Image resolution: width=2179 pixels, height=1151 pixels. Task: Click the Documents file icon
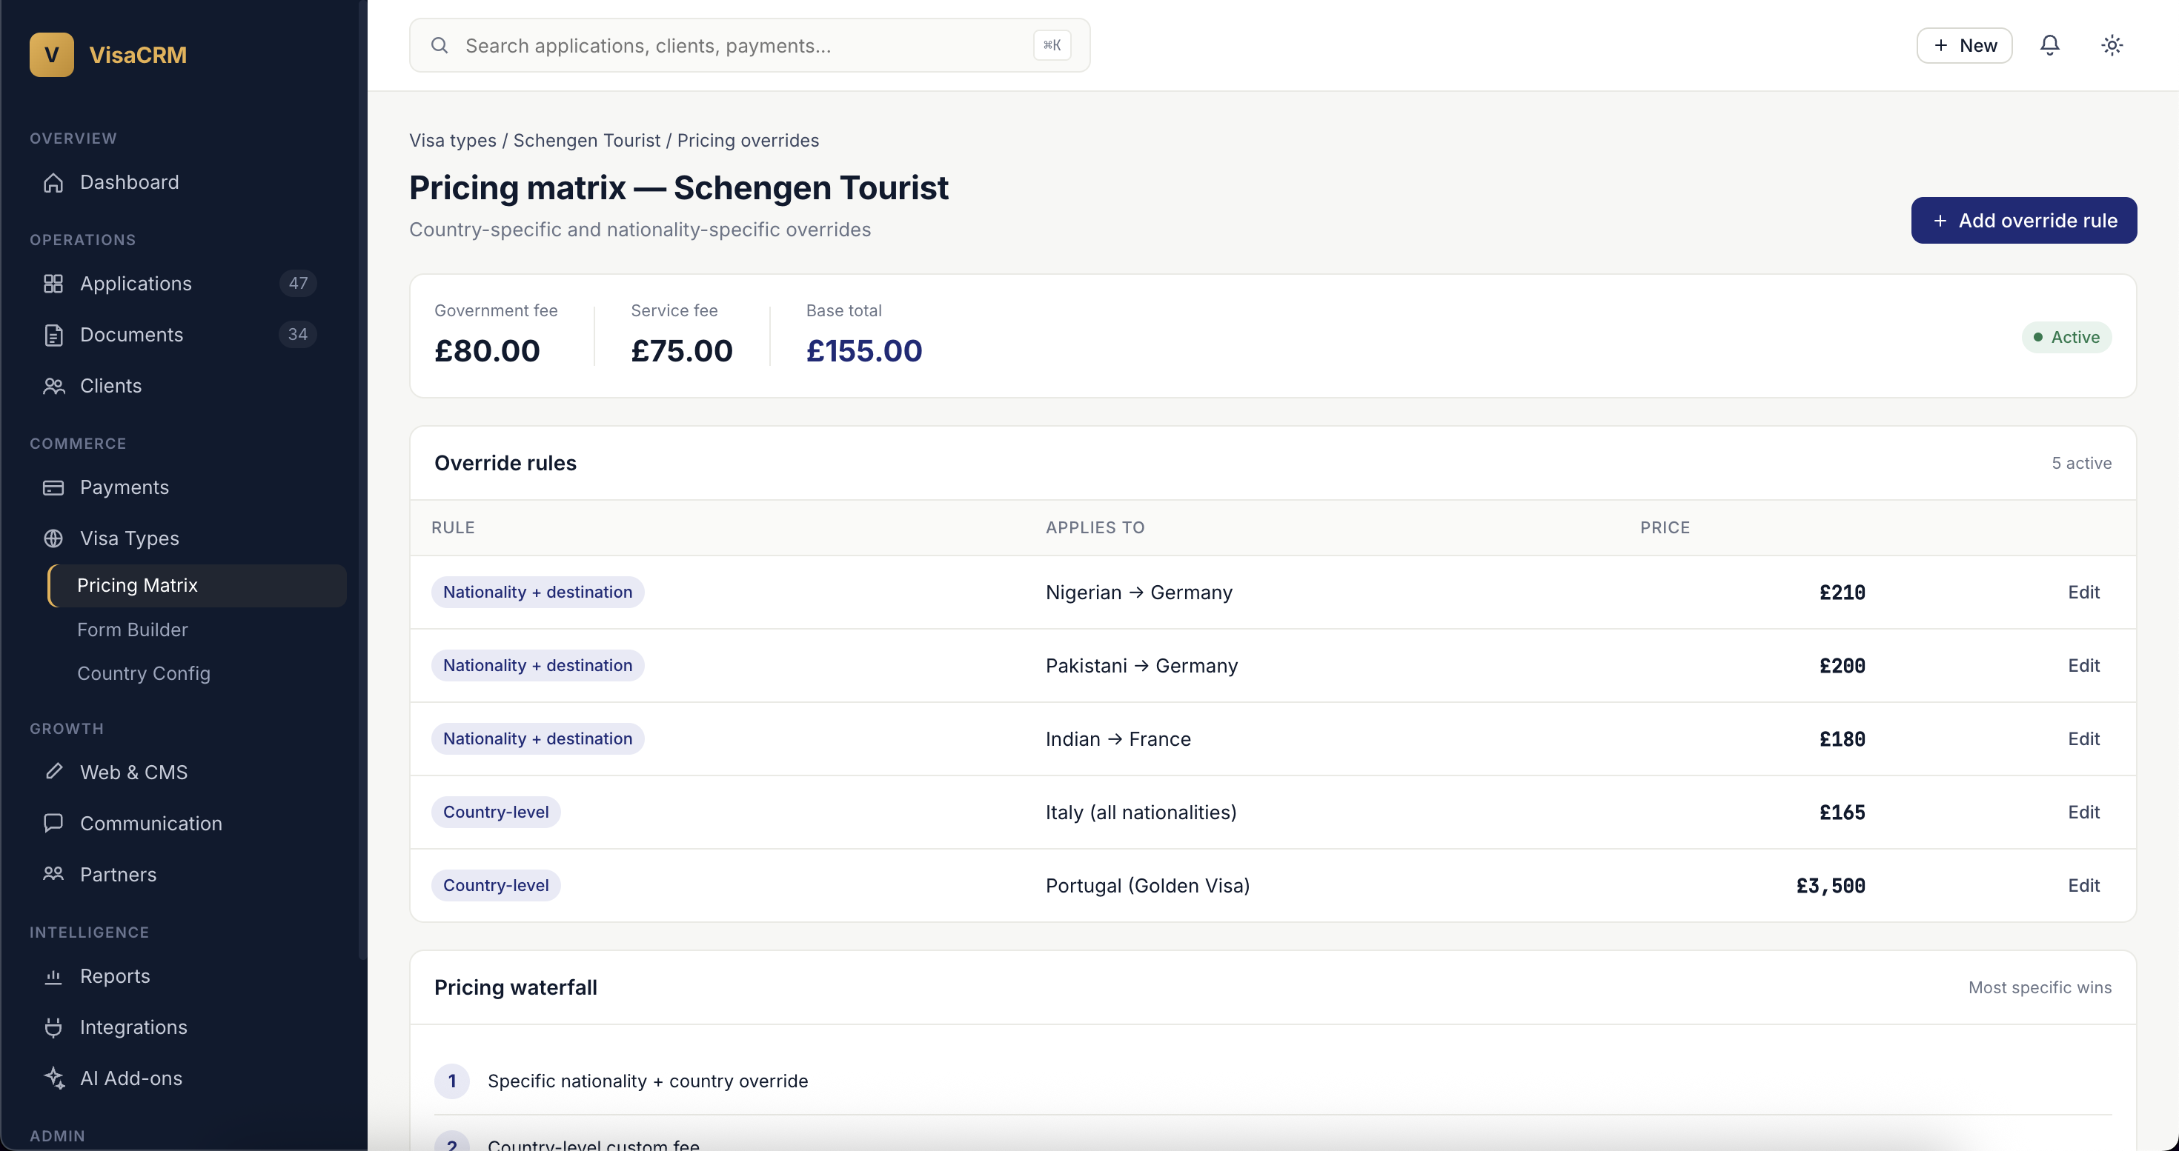(x=53, y=336)
